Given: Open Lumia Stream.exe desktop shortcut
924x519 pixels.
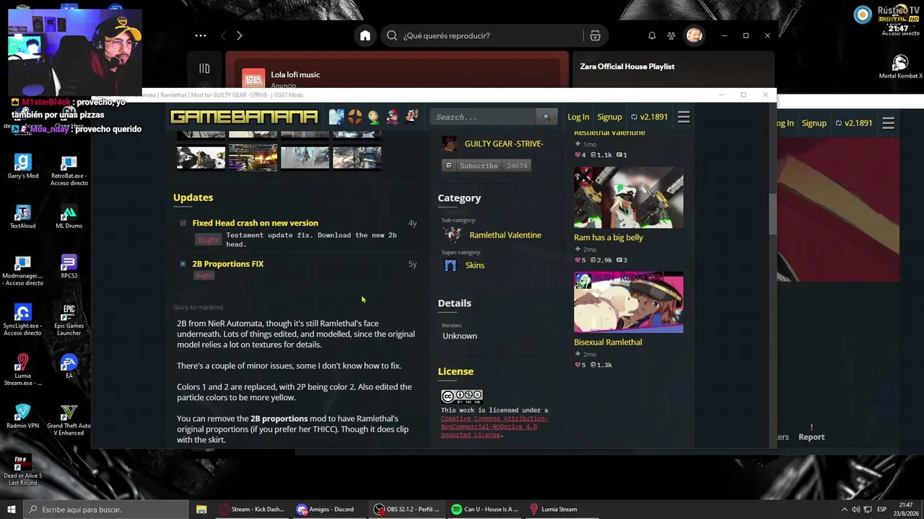Looking at the screenshot, I should click(23, 370).
